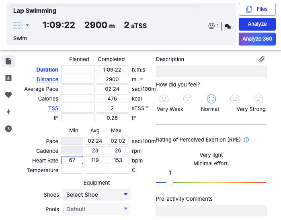Open the comments chat bubbles icon
Viewport: 281px width, 220px height.
pos(228,27)
